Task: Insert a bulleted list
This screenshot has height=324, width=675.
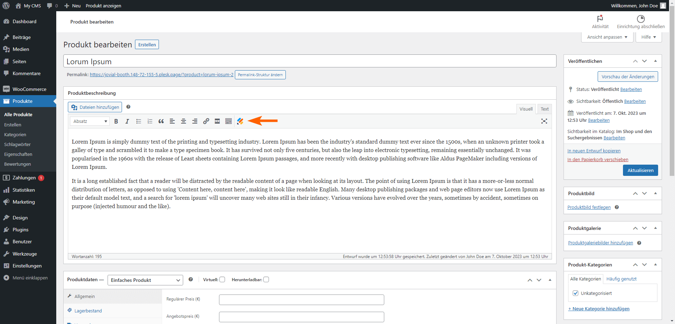Action: click(x=139, y=121)
